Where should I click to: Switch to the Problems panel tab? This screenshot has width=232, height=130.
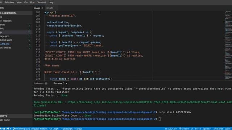pyautogui.click(x=39, y=83)
